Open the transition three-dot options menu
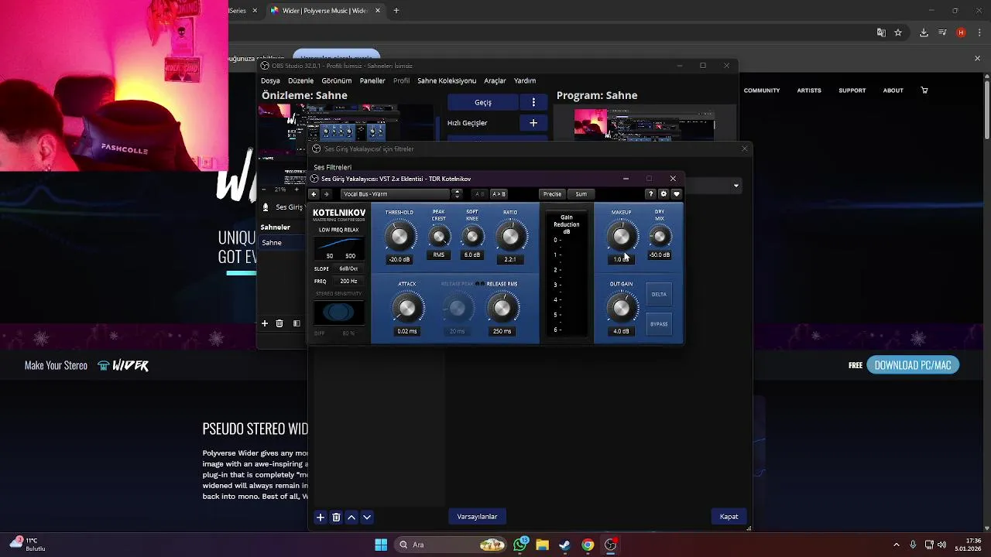 pos(533,102)
